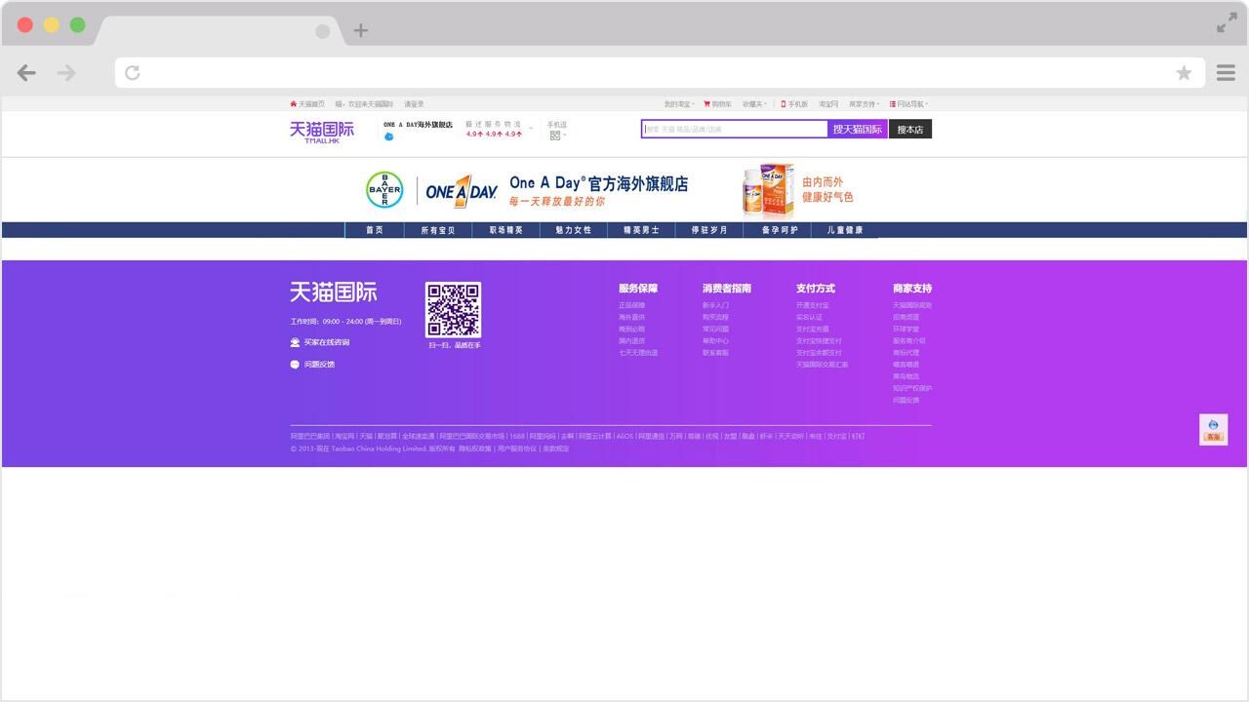Open the 知识产权保护 footer link
This screenshot has width=1249, height=702.
pos(912,388)
